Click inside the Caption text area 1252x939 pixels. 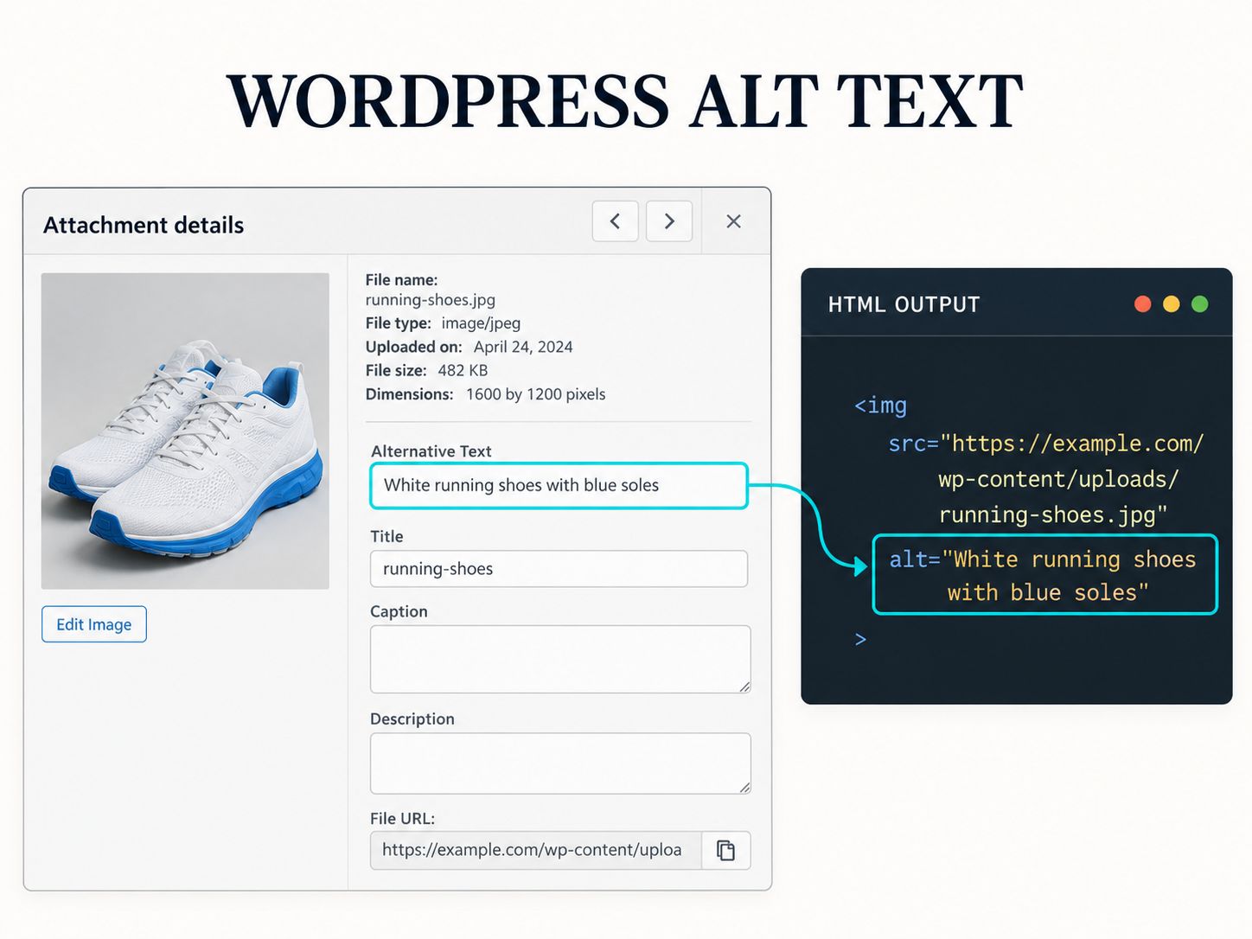coord(560,659)
